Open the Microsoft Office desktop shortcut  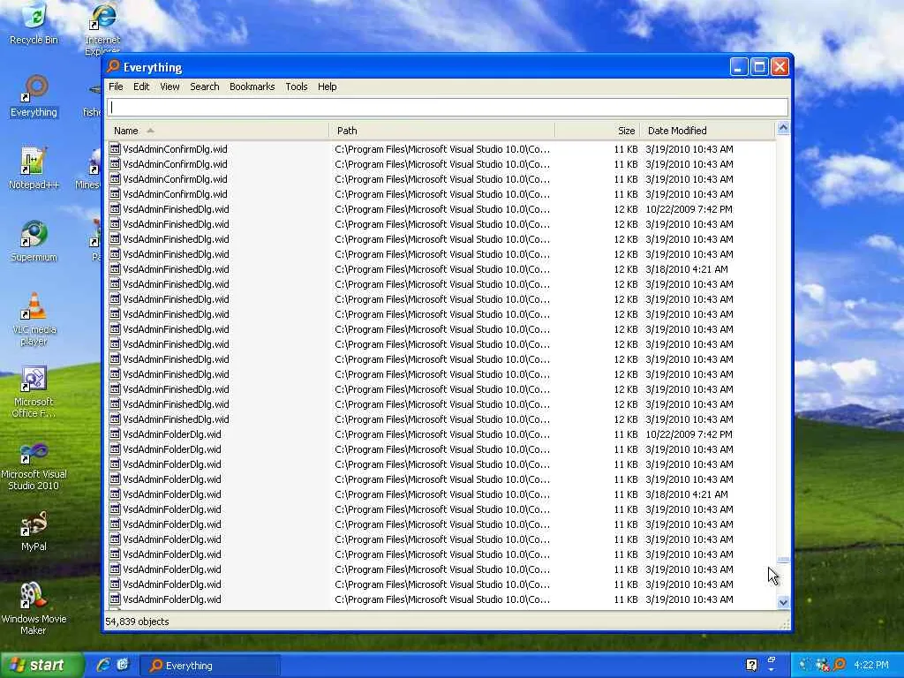pos(34,391)
